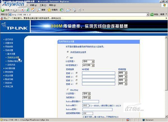This screenshot has height=122, width=168.
Task: Click the page scrollbar down arrow
Action: point(166,116)
